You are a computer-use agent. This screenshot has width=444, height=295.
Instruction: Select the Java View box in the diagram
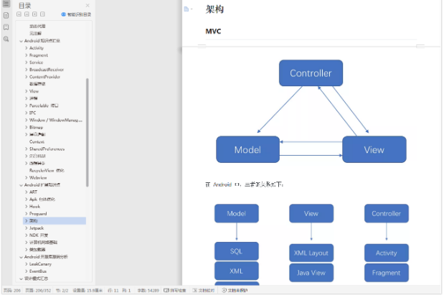pyautogui.click(x=311, y=273)
